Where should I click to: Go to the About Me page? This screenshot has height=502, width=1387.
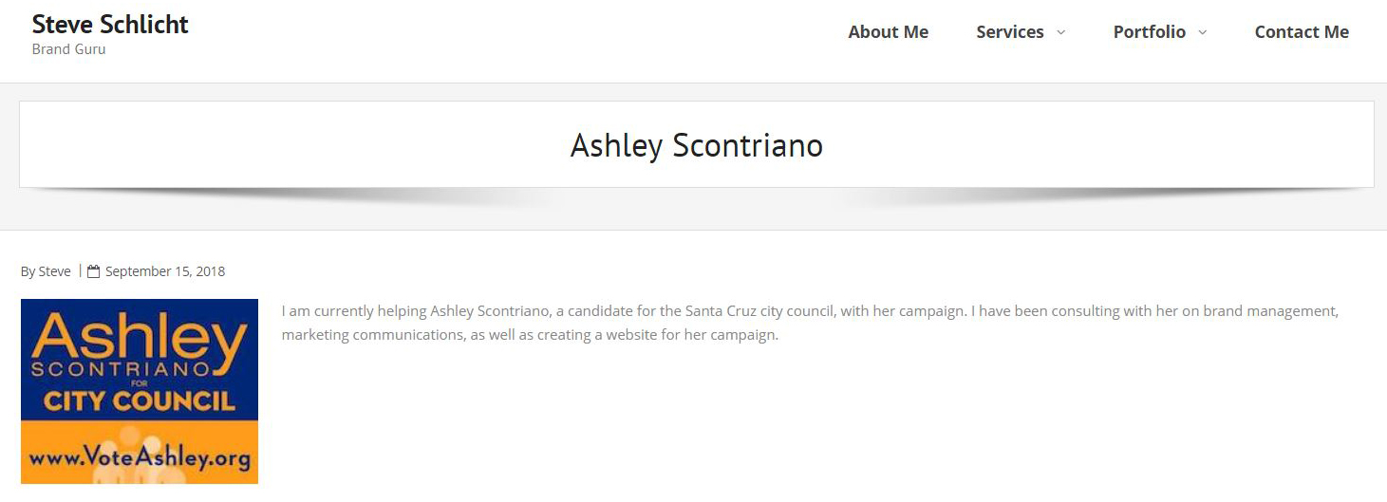[x=888, y=32]
